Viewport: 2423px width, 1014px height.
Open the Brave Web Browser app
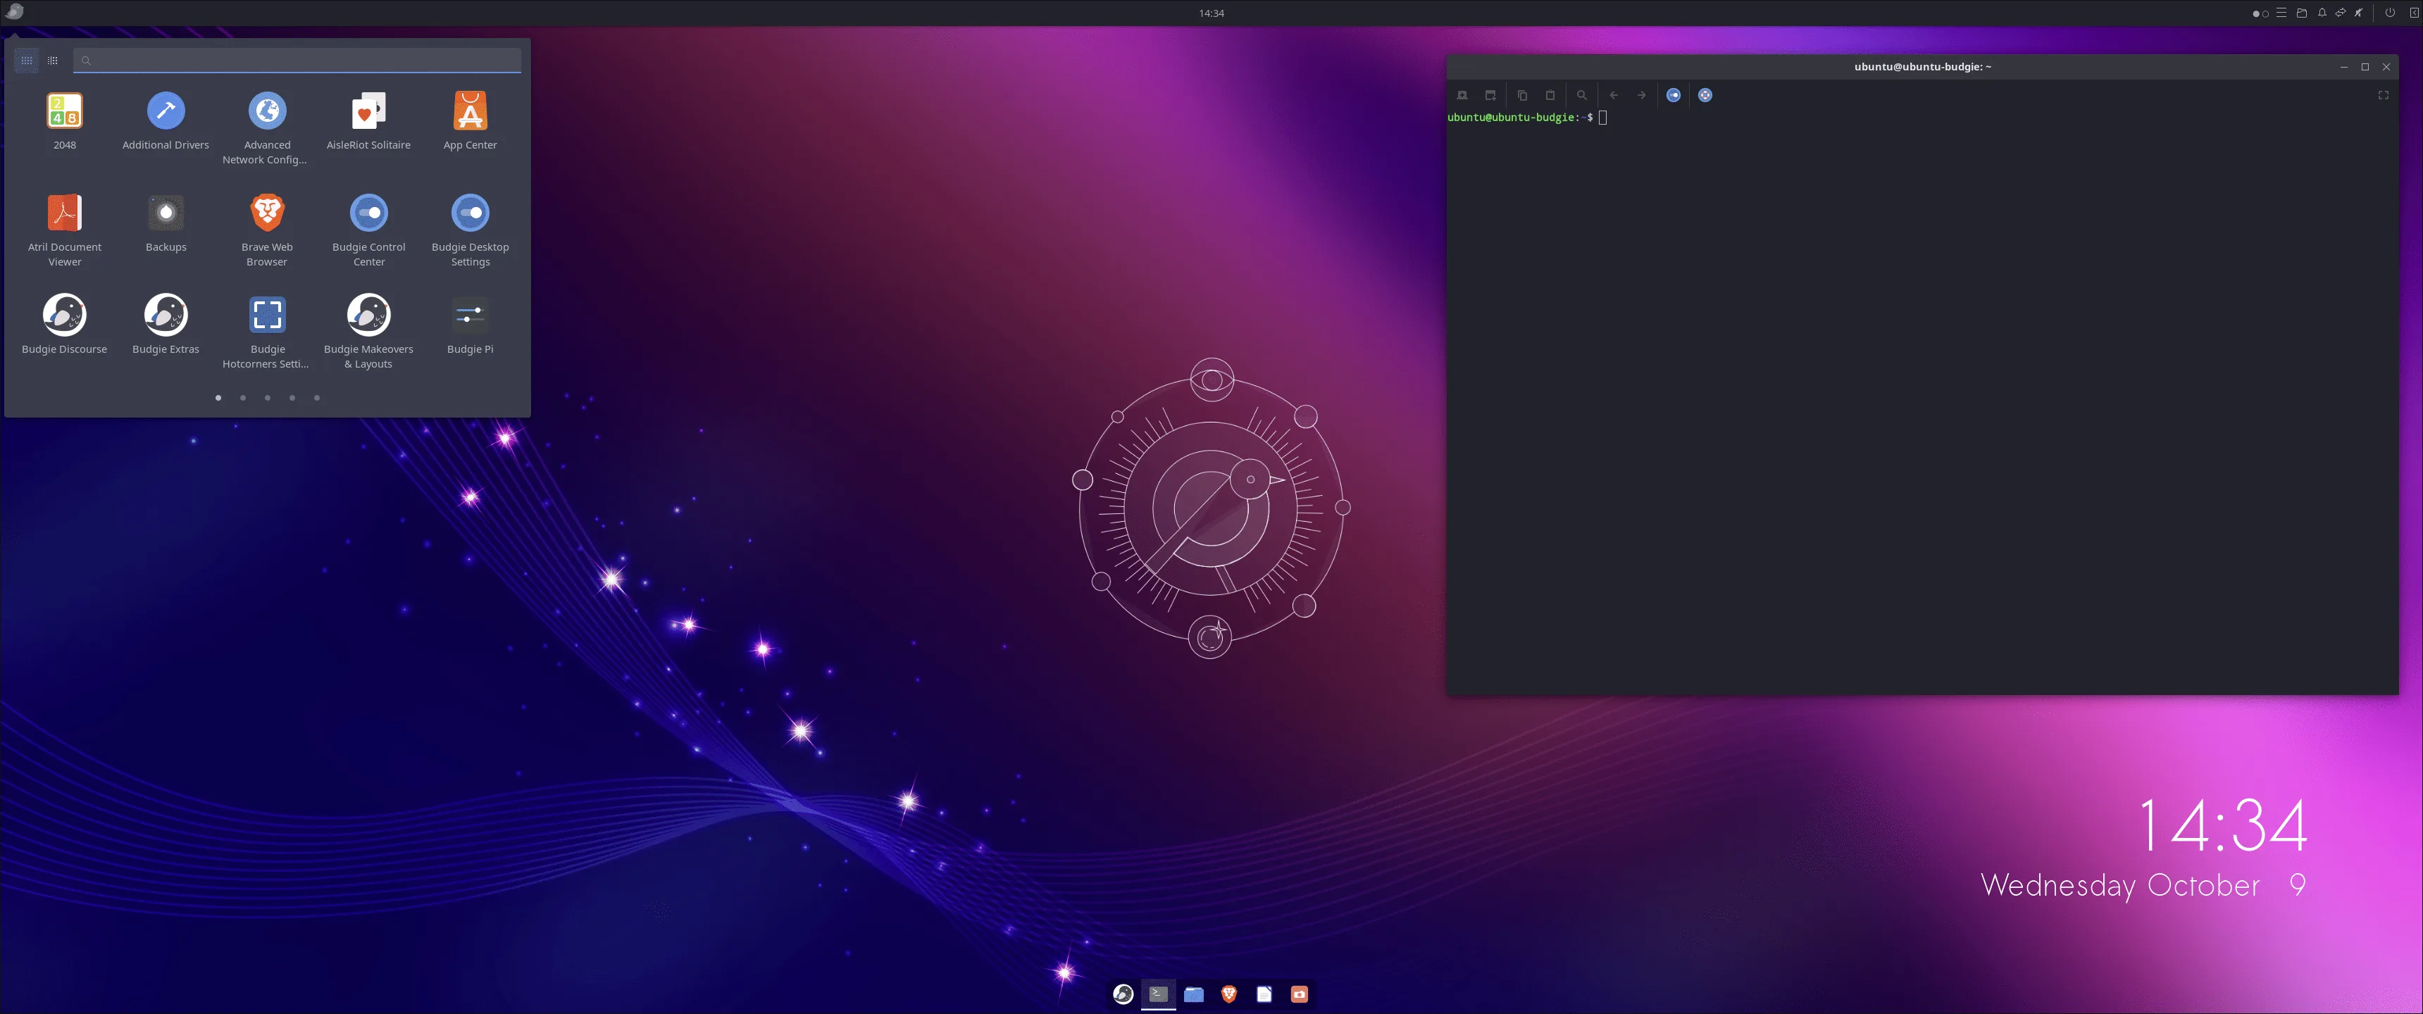(266, 212)
